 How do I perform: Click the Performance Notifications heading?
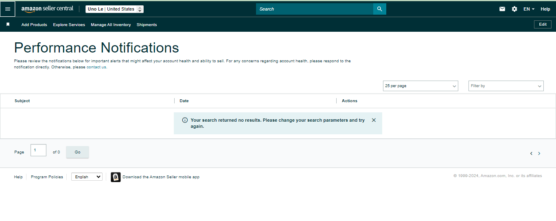[96, 48]
